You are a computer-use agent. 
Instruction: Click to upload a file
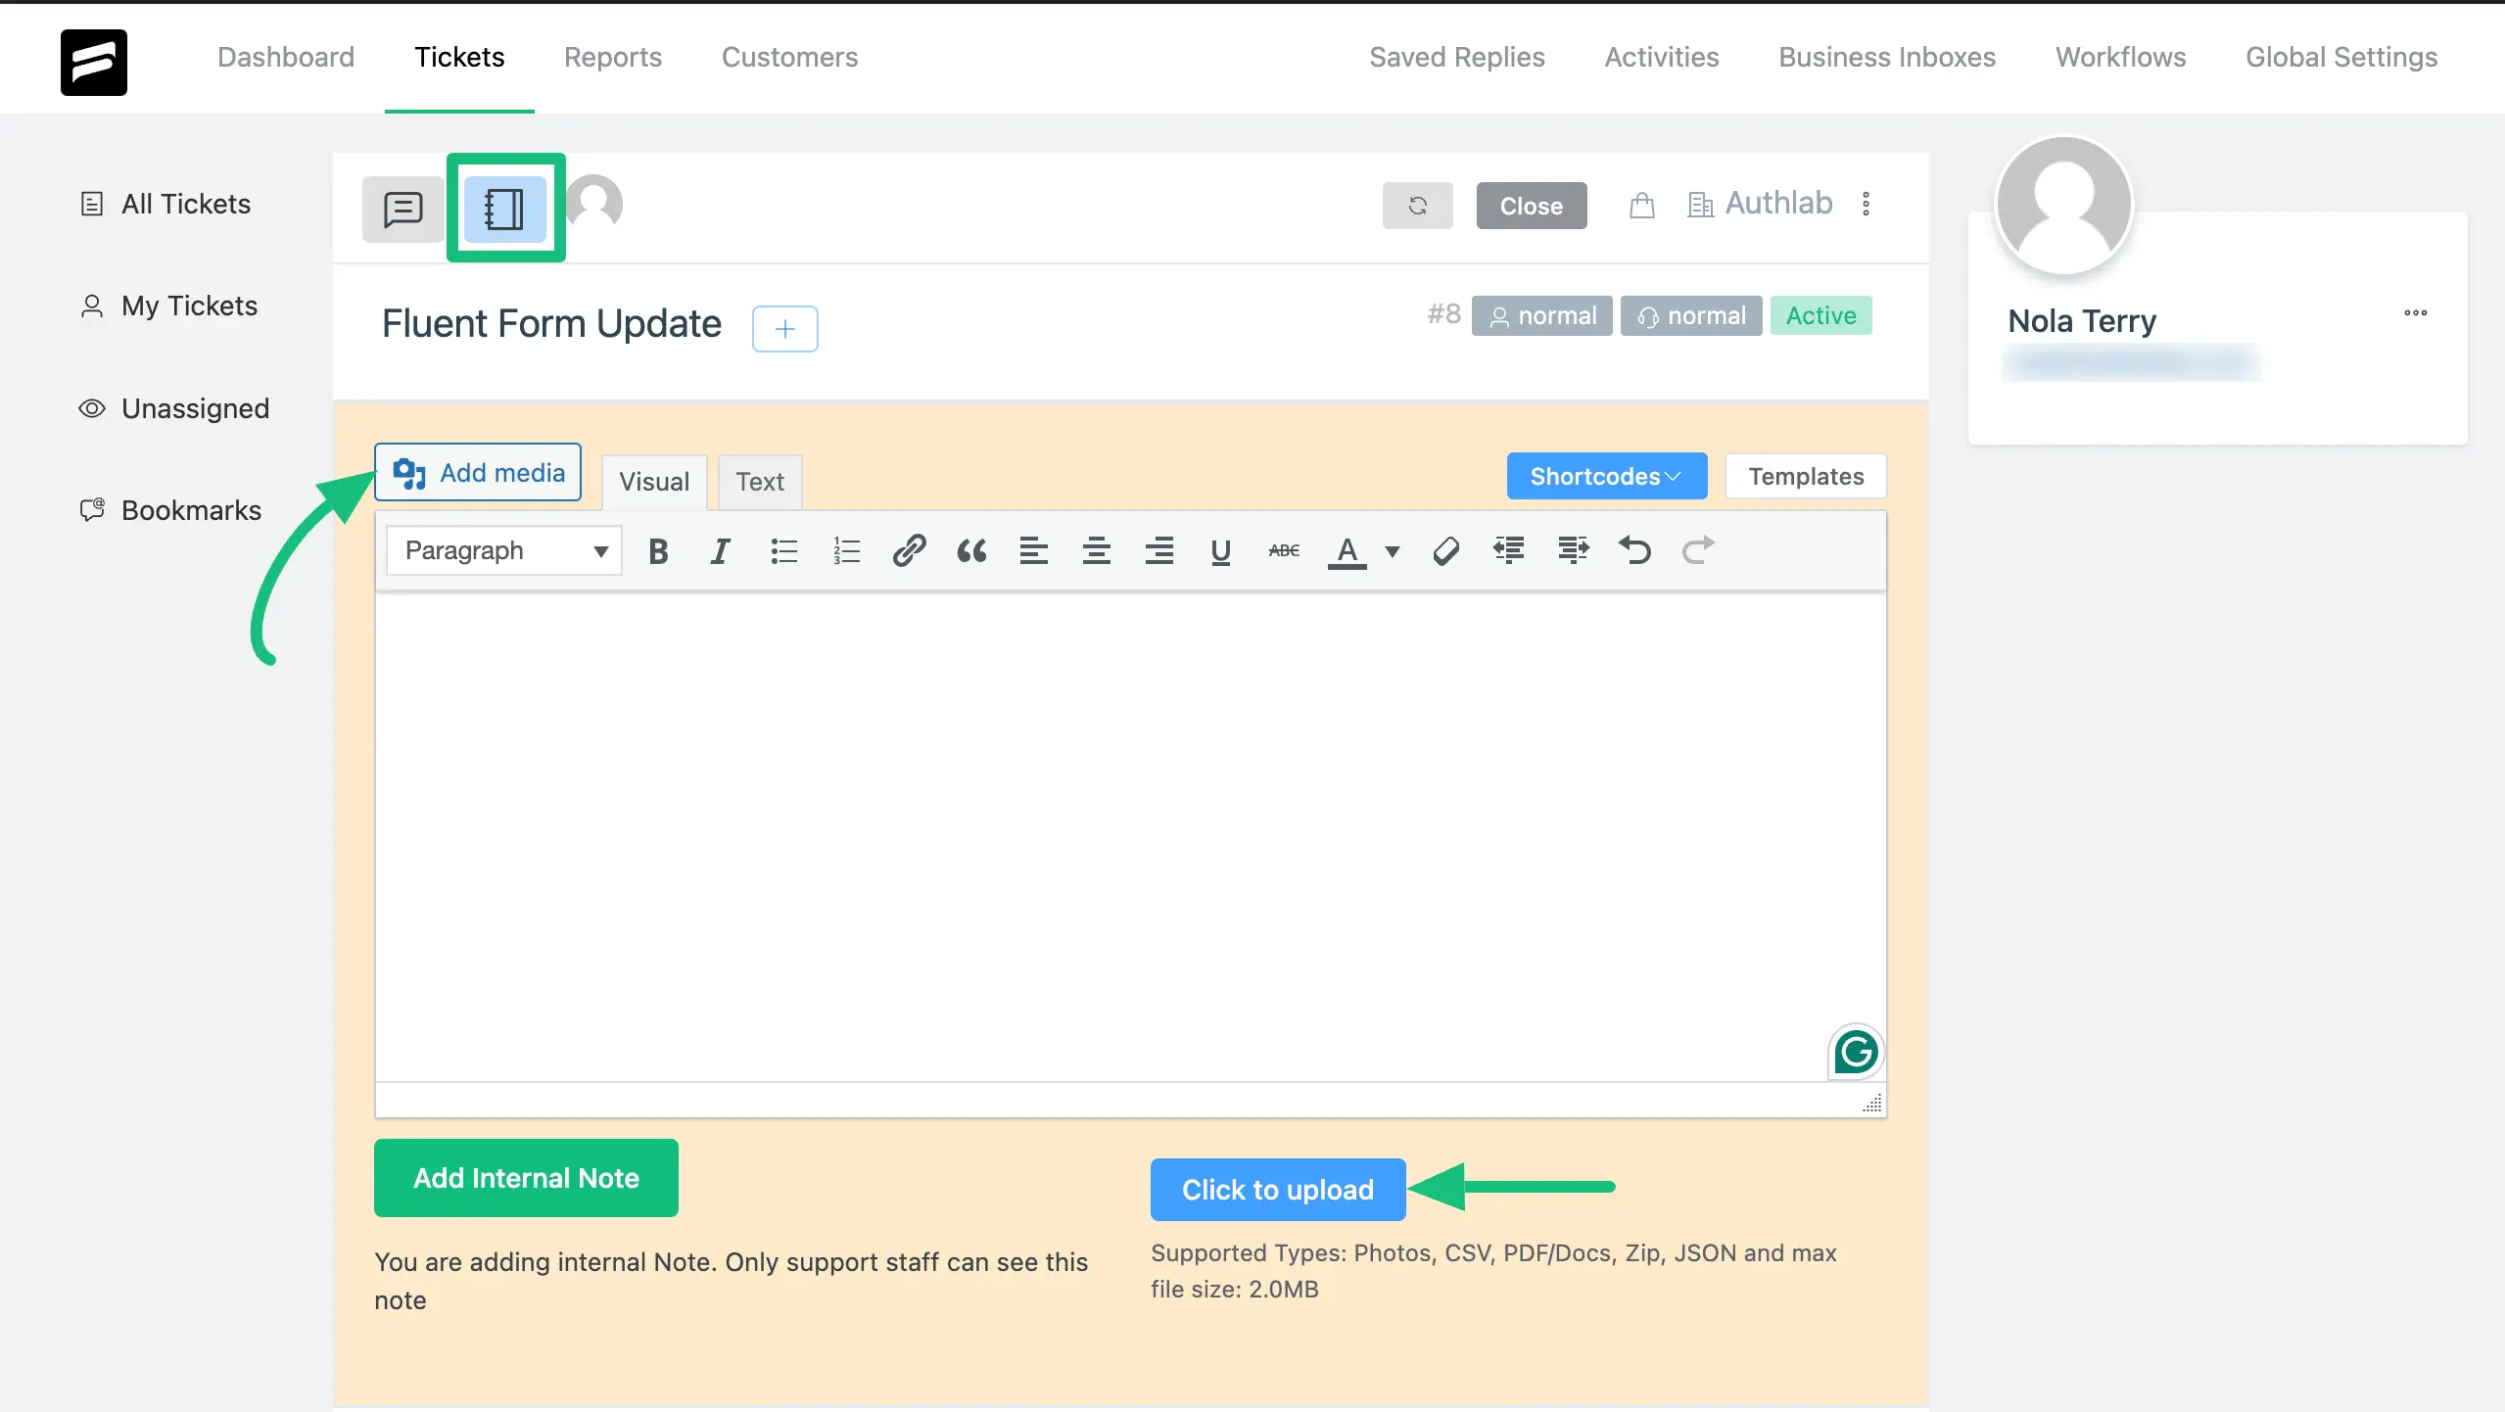1278,1189
